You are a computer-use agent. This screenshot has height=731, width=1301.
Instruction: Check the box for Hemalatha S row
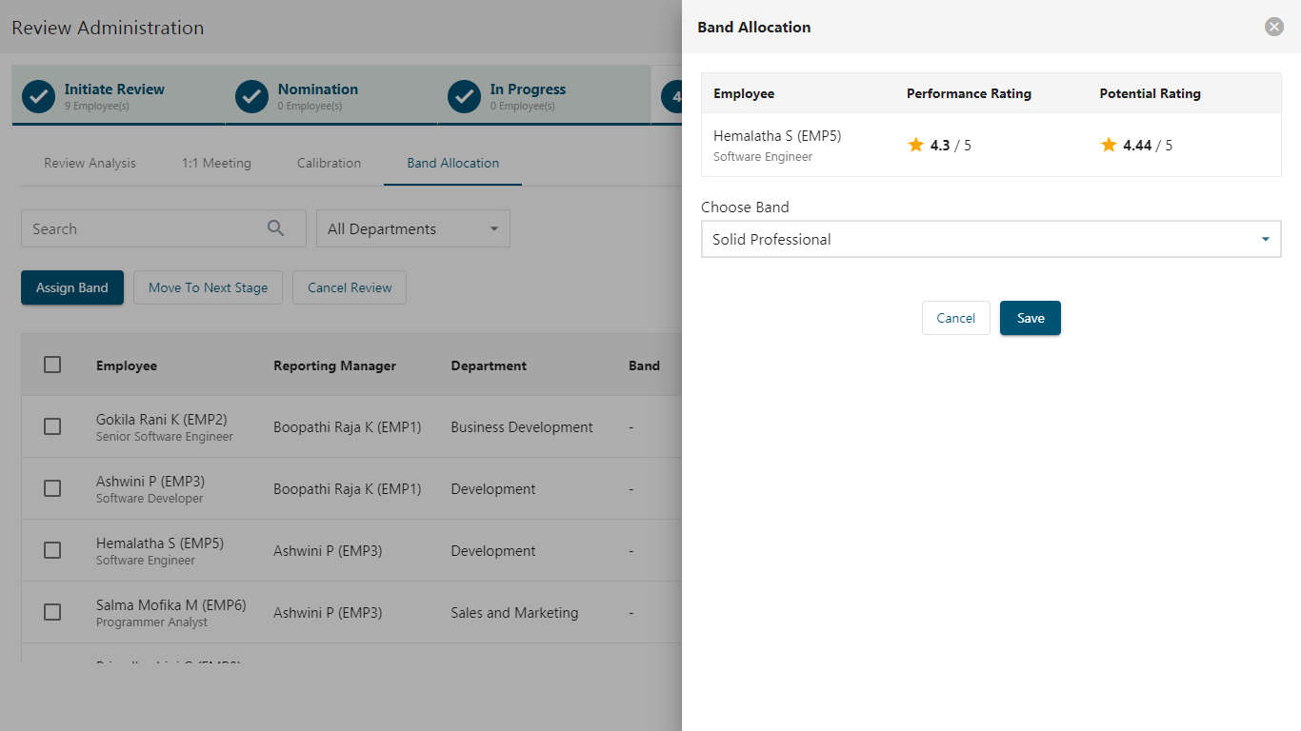tap(52, 550)
